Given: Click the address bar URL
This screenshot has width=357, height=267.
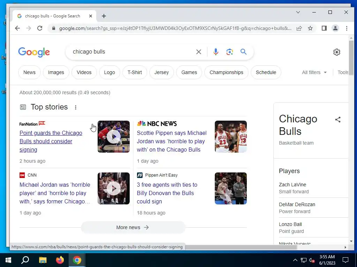Looking at the screenshot, I should pos(175,29).
